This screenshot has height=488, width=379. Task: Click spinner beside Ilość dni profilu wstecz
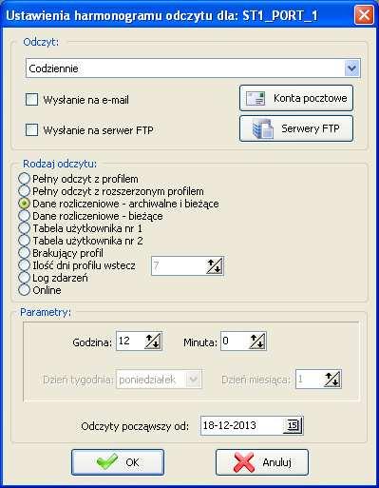(x=215, y=266)
